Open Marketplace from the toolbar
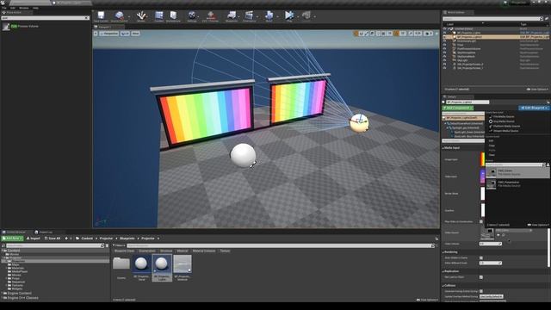 173,16
